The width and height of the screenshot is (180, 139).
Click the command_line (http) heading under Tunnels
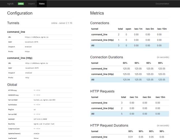[x=20, y=58]
